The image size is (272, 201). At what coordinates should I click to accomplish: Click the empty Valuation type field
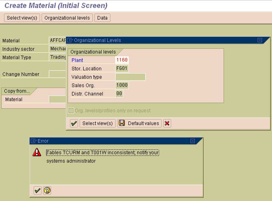coord(130,77)
